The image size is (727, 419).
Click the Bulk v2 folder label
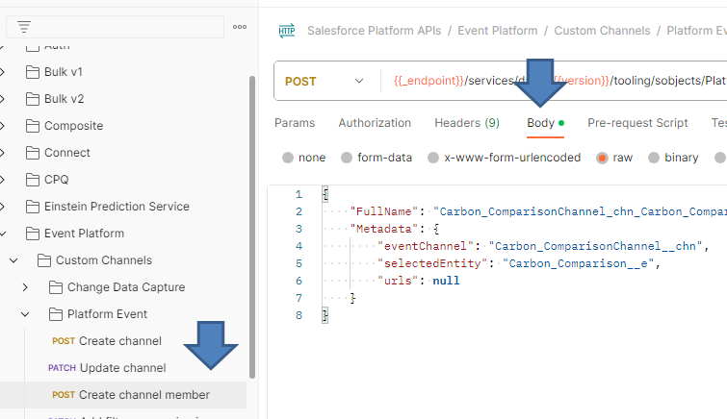click(x=64, y=99)
